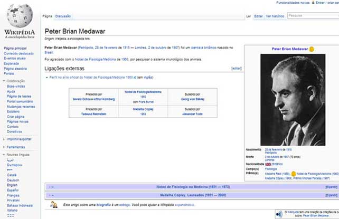Screen dimensions: 339x219
Task: Click the Wikiquote speaker icon
Action: pyautogui.click(x=279, y=214)
